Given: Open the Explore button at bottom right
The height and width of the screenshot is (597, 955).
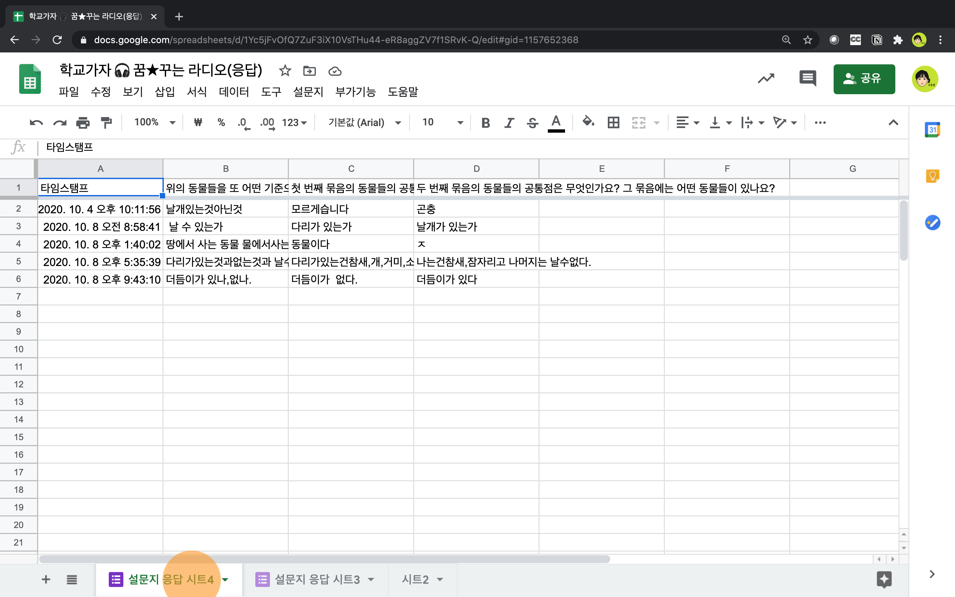Looking at the screenshot, I should click(x=884, y=579).
